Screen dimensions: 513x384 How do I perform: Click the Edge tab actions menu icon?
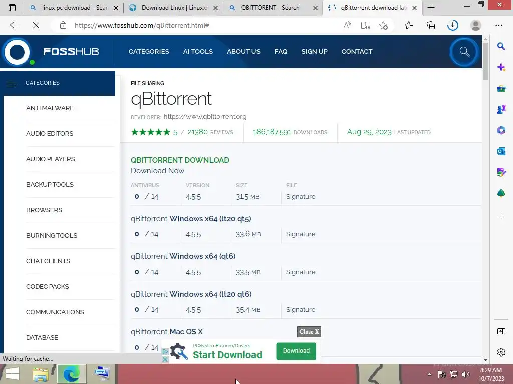(x=12, y=8)
